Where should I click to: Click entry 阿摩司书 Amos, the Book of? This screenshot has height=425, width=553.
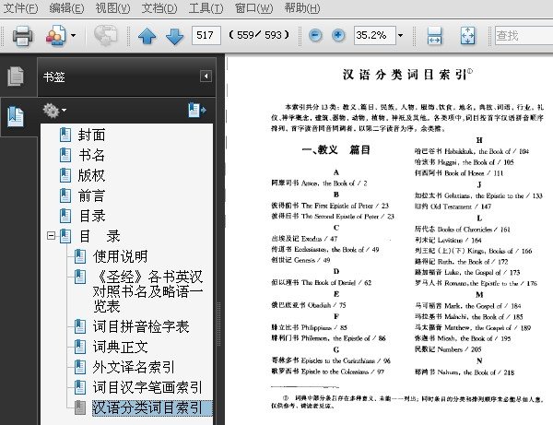tap(319, 183)
